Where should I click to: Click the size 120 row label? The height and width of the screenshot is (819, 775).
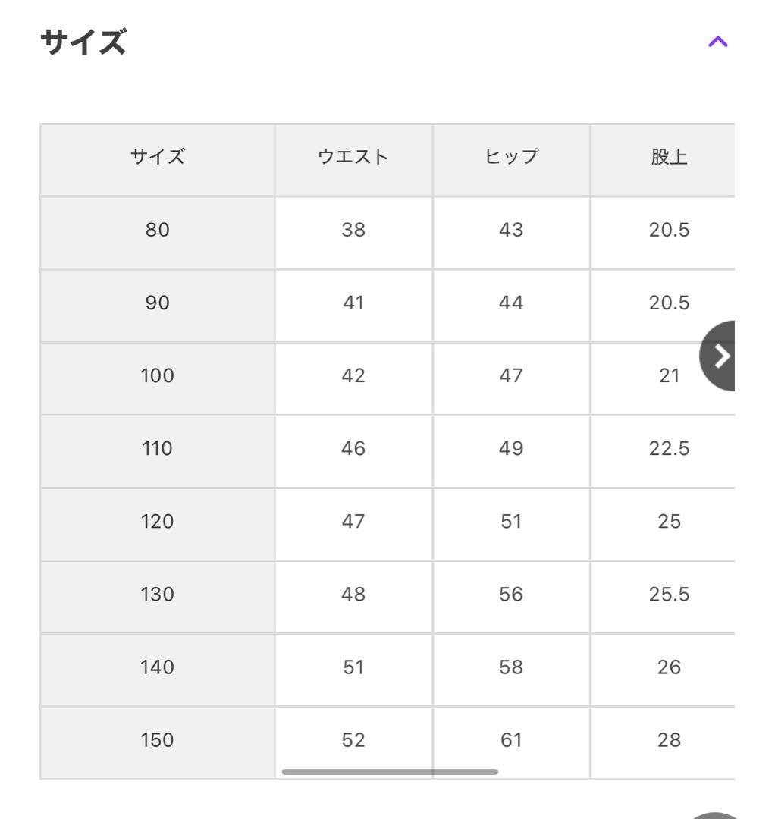click(x=157, y=521)
